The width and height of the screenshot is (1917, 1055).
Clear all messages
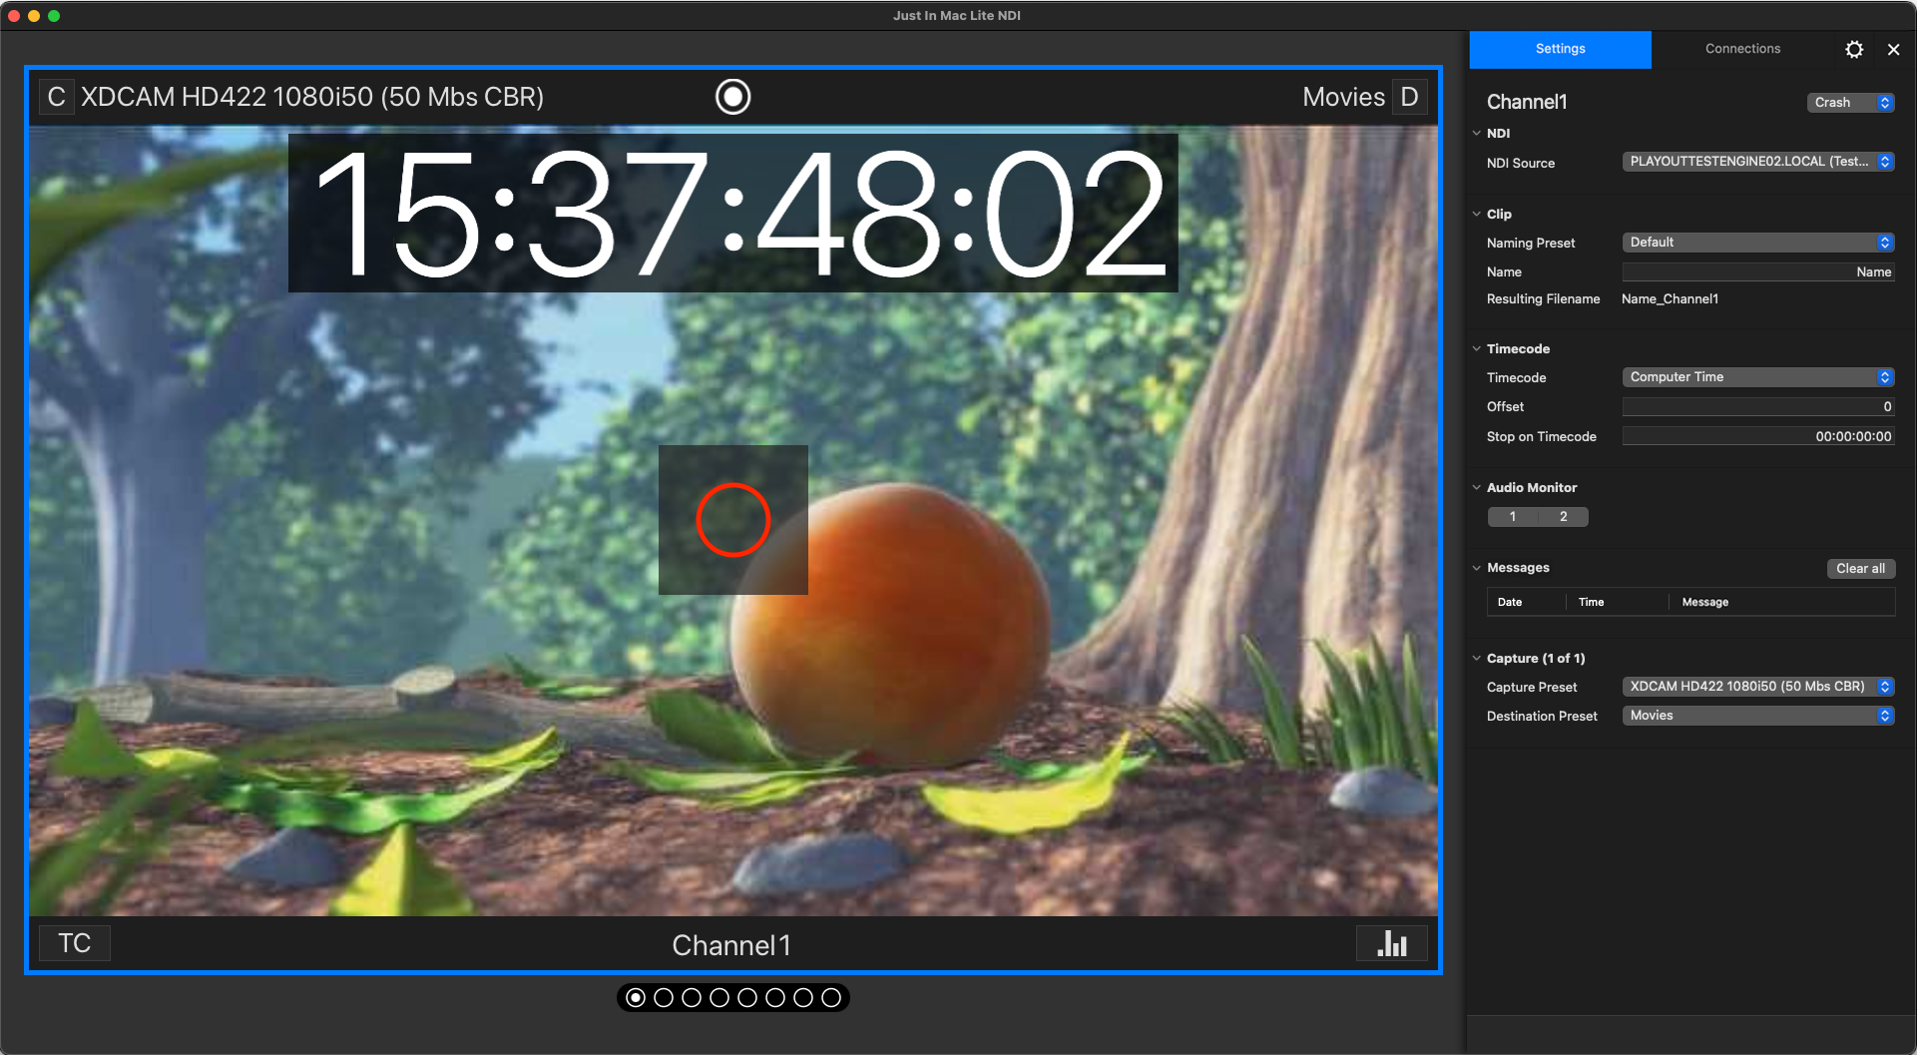pyautogui.click(x=1860, y=568)
